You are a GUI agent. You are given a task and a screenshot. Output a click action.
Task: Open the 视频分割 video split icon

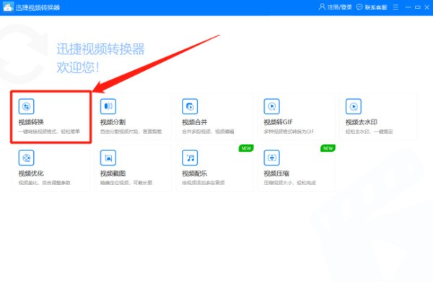tap(108, 106)
